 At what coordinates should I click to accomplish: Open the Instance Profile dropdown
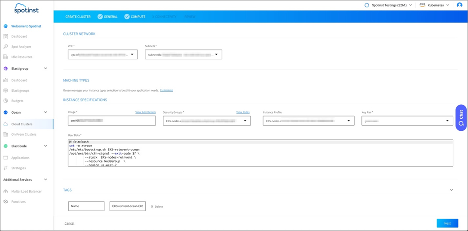pyautogui.click(x=308, y=120)
